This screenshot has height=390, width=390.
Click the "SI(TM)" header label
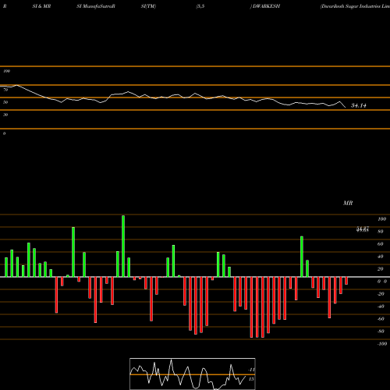[148, 6]
